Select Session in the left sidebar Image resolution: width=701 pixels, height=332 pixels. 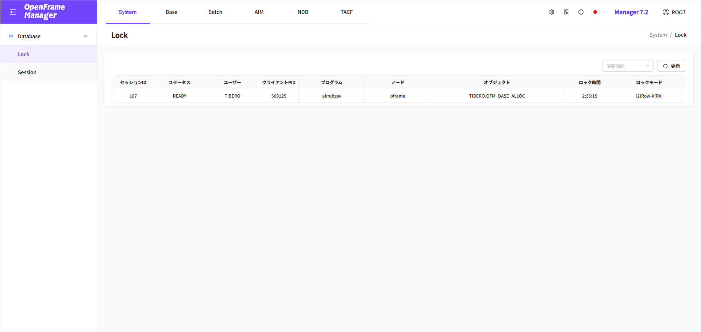point(27,72)
